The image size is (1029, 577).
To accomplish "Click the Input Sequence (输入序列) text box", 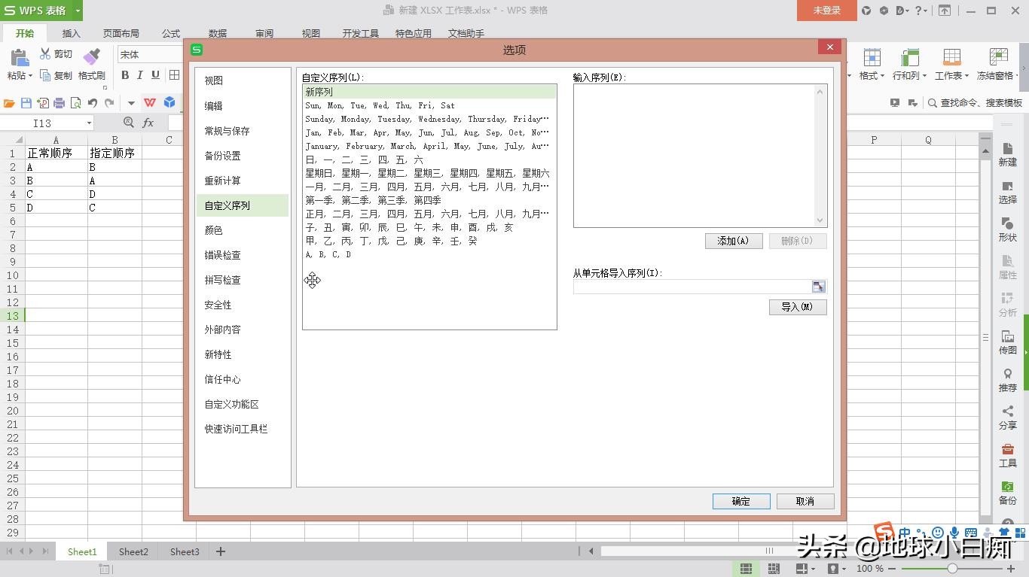I will click(x=700, y=156).
